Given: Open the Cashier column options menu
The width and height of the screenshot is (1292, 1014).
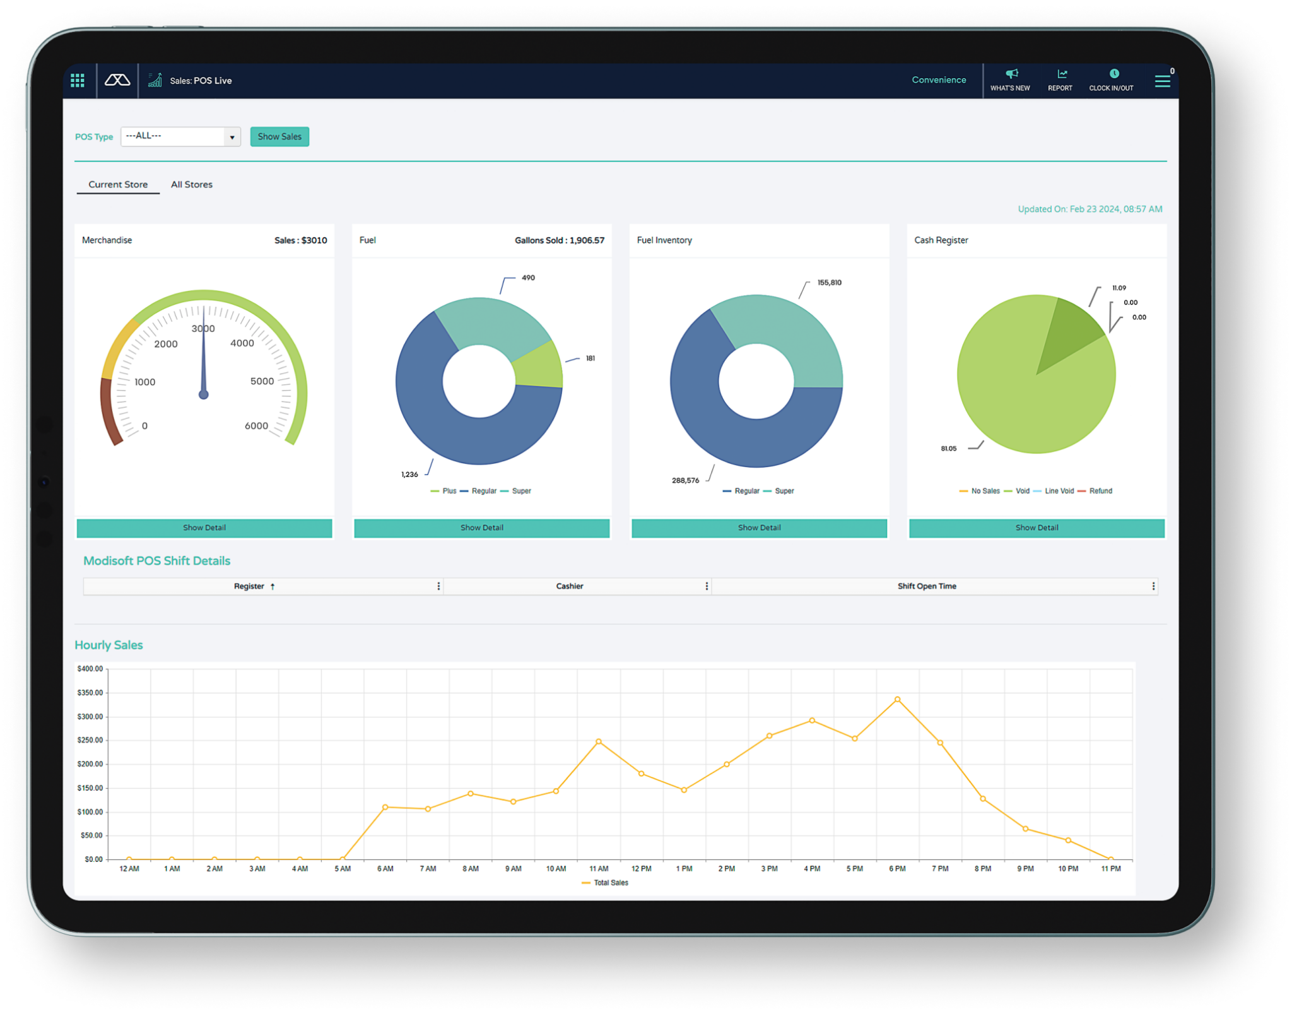Looking at the screenshot, I should (707, 586).
